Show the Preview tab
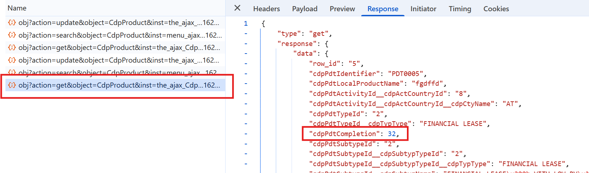The width and height of the screenshot is (589, 173). point(342,9)
